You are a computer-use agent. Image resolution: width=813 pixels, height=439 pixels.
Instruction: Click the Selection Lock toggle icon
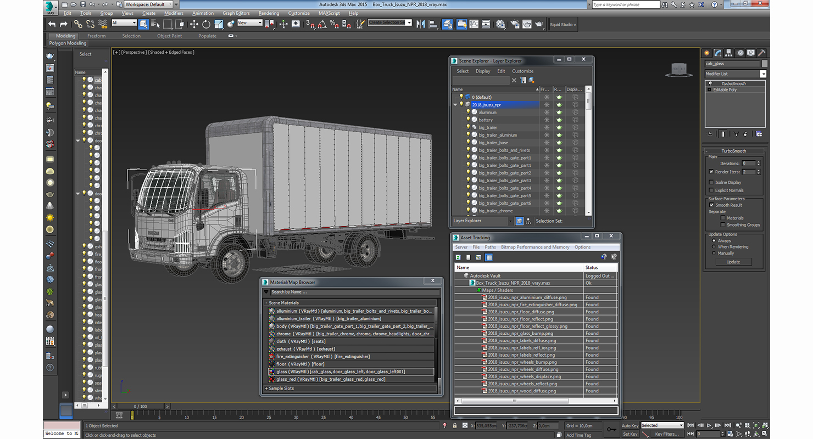click(x=454, y=425)
